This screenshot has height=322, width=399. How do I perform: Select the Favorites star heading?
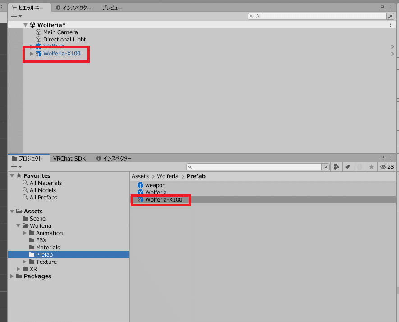pyautogui.click(x=33, y=175)
